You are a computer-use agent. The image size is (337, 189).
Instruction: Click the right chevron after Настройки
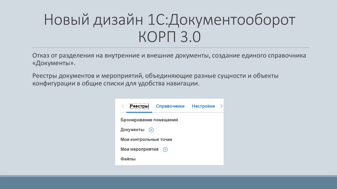[221, 106]
